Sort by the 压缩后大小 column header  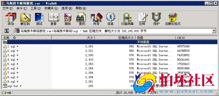pos(115,38)
